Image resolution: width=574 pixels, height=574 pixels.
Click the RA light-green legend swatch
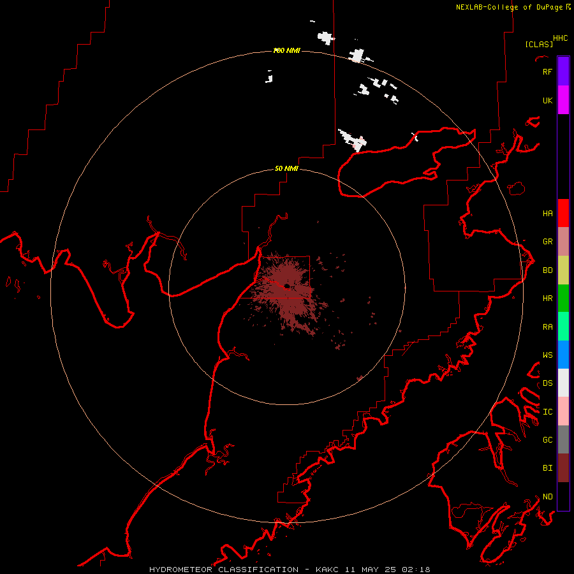tap(563, 327)
